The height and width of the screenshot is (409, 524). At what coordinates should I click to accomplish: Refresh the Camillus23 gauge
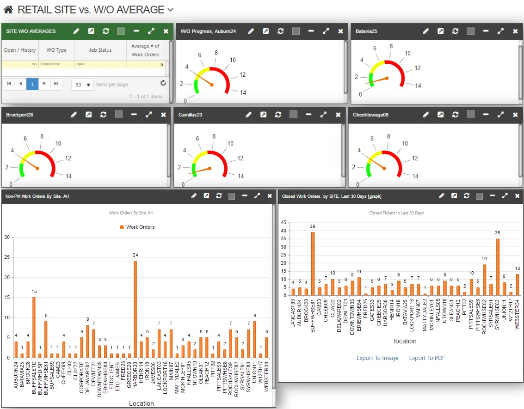pyautogui.click(x=278, y=115)
